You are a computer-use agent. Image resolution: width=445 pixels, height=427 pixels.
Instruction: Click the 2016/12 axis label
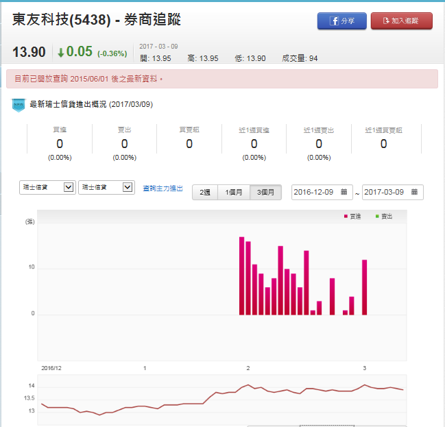[51, 368]
